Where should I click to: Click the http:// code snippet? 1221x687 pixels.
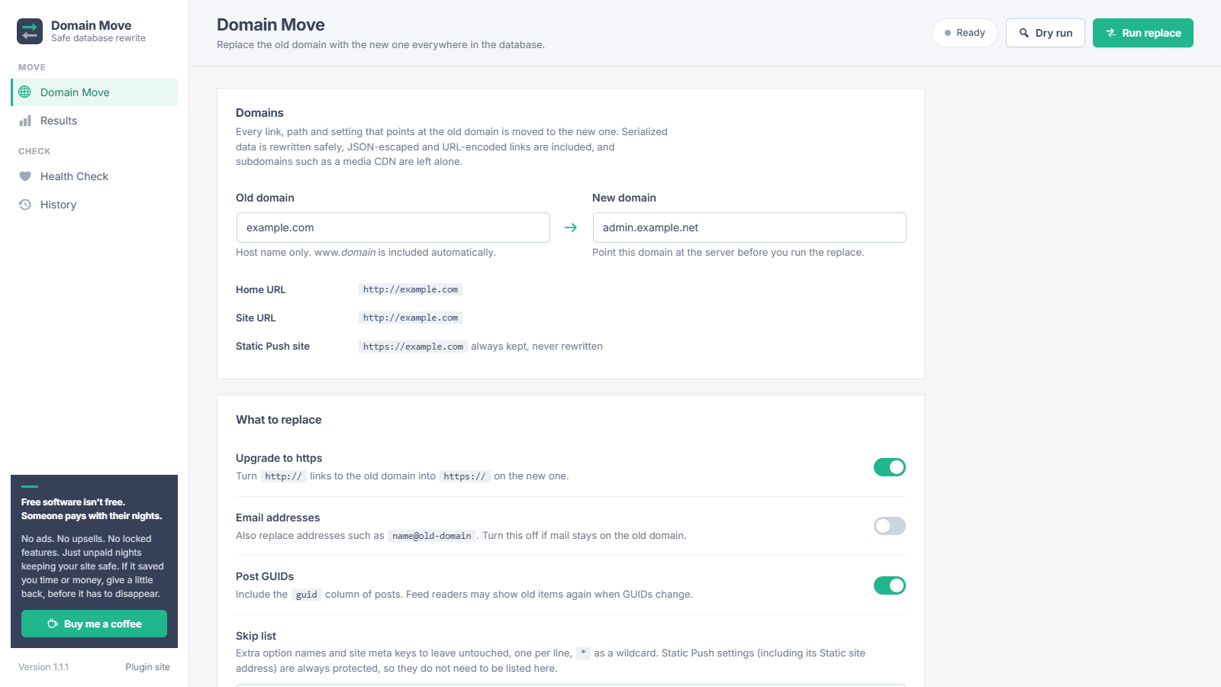tap(284, 476)
